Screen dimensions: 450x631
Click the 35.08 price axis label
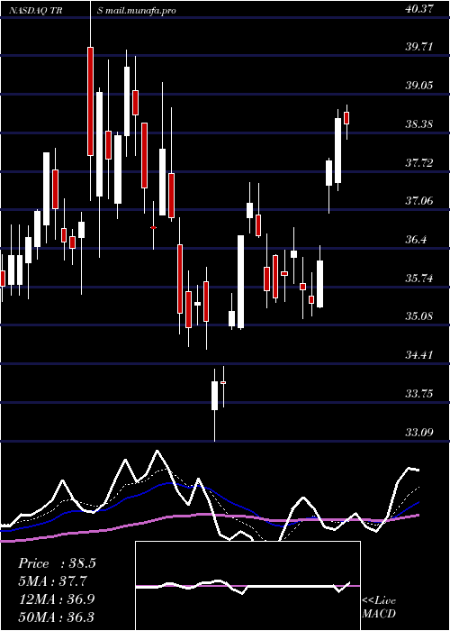click(x=419, y=316)
